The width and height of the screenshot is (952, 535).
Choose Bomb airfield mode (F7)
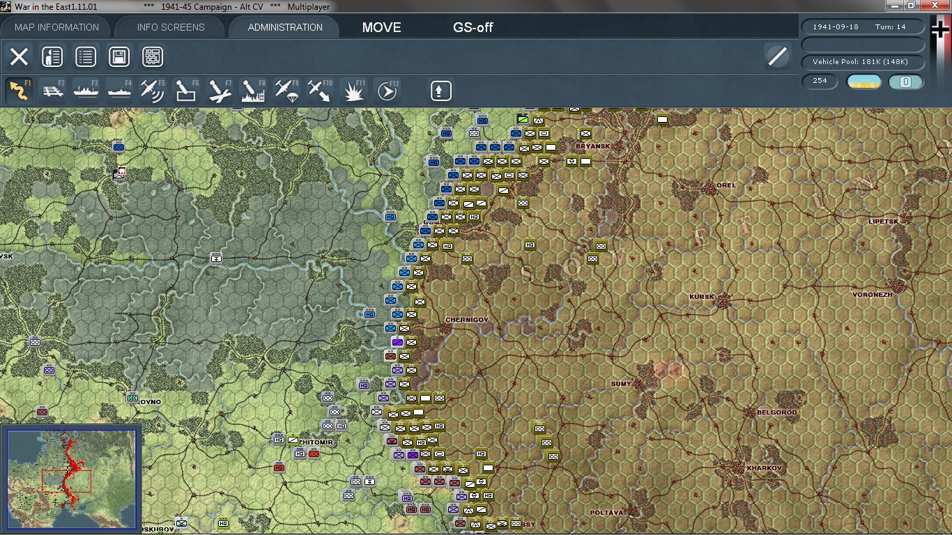pos(220,91)
